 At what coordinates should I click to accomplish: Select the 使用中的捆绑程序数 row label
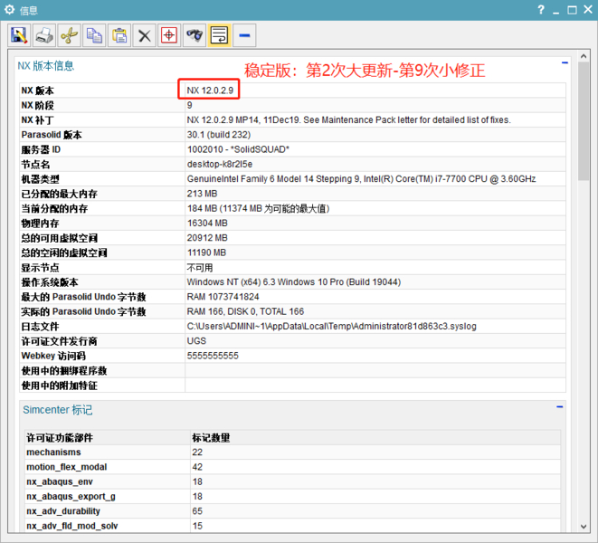64,370
